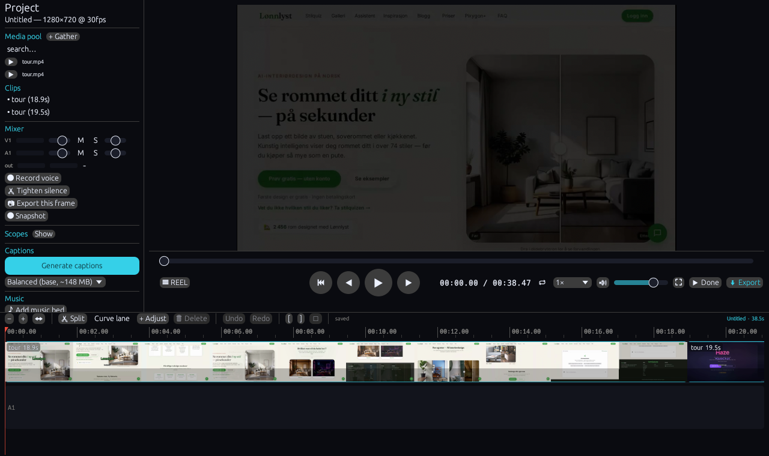Click the square range button after the brackets
The width and height of the screenshot is (769, 456).
(x=315, y=319)
